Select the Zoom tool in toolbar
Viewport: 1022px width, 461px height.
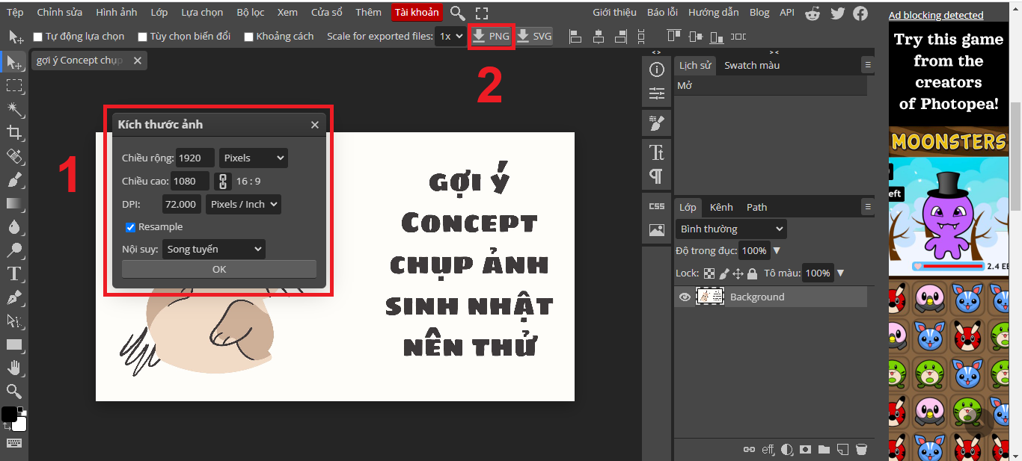[14, 391]
